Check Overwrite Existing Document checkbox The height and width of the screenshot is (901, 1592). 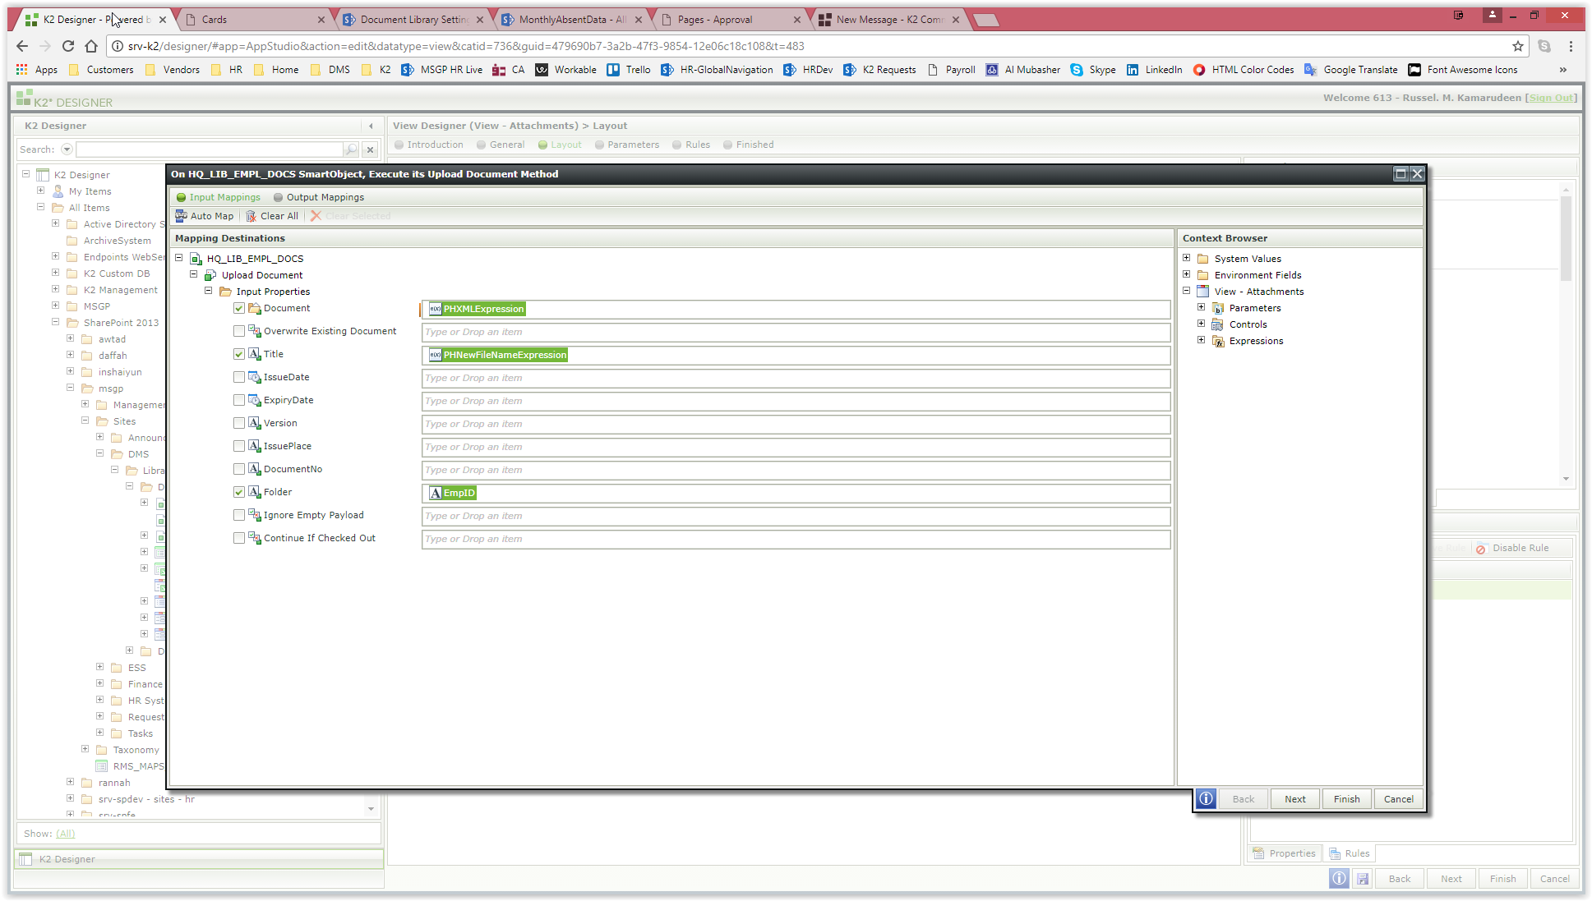239,331
